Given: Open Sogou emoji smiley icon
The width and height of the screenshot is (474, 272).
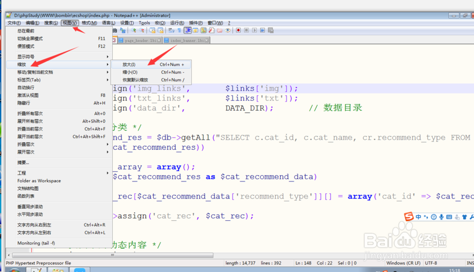Looking at the screenshot, I should coord(434,217).
